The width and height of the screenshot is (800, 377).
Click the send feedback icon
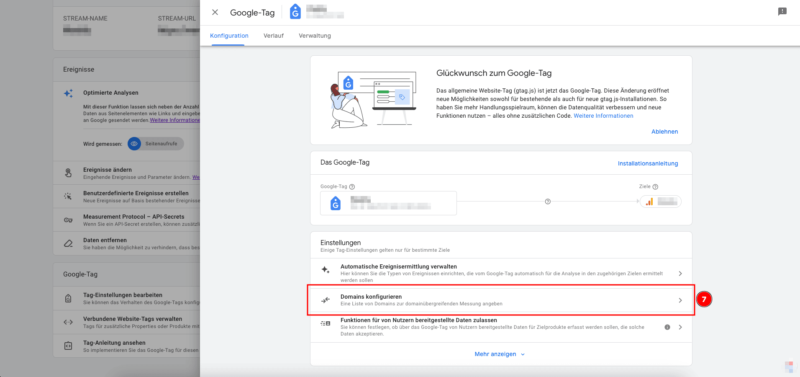782,12
